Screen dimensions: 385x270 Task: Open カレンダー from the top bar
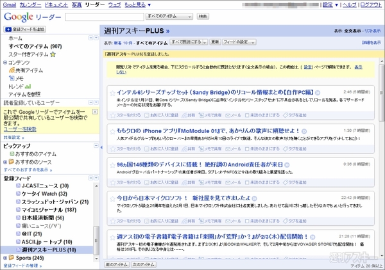(30, 4)
